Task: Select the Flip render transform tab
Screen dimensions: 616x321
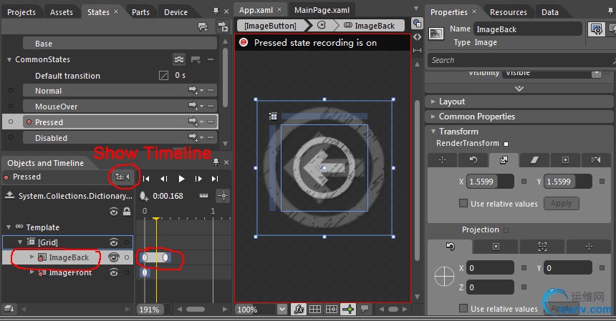Action: click(596, 160)
